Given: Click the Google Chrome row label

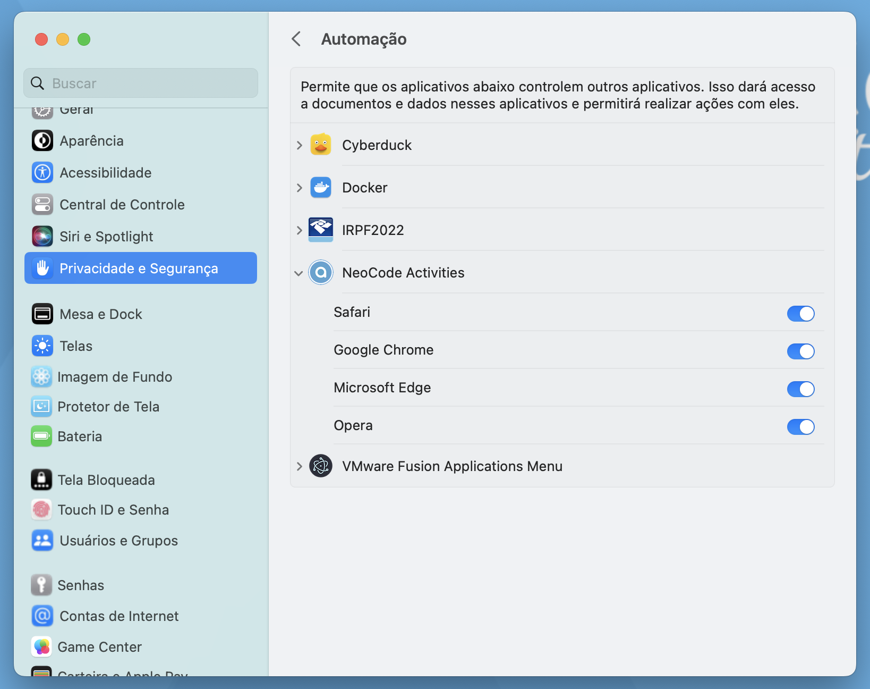Looking at the screenshot, I should [383, 350].
